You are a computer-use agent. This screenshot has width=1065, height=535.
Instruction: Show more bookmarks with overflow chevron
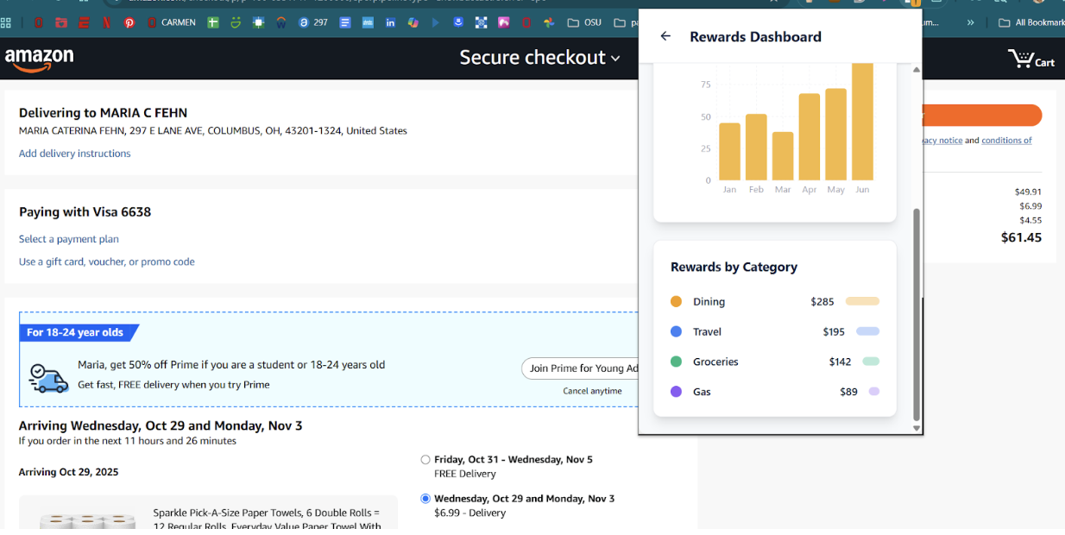971,22
